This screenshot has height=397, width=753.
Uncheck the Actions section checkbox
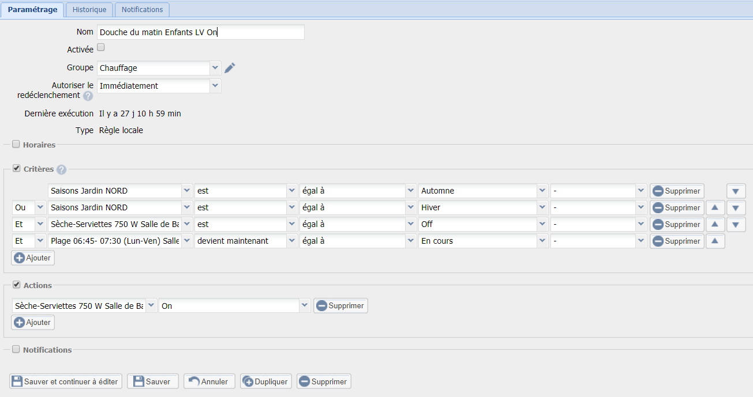(x=16, y=285)
